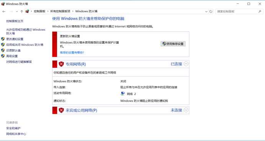
Task: Click red shield icon beside 专用网络(R)
Action: (61, 64)
